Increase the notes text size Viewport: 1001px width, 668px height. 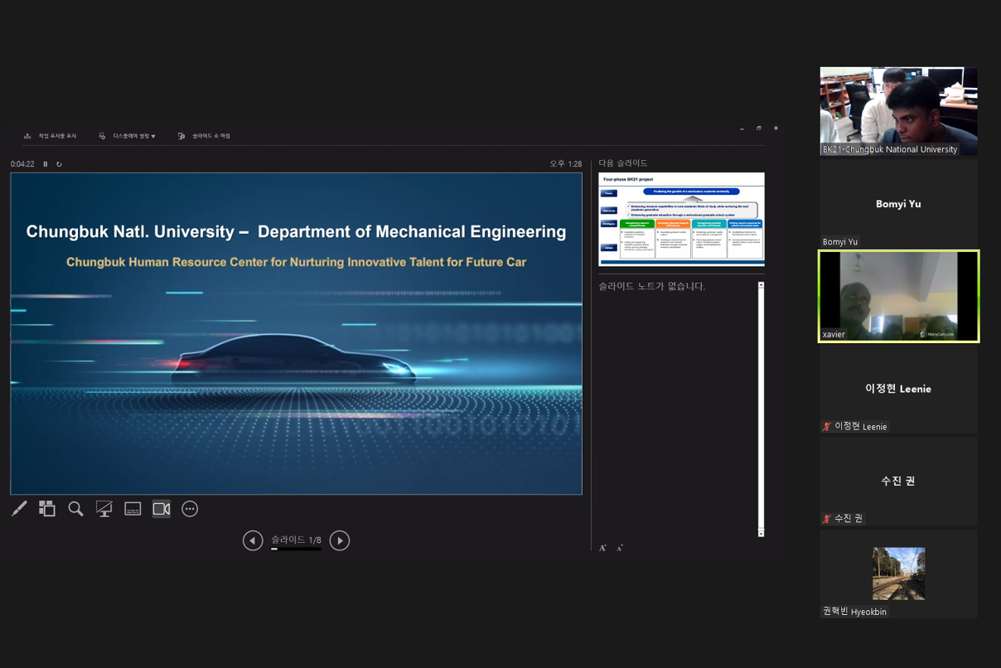point(602,548)
